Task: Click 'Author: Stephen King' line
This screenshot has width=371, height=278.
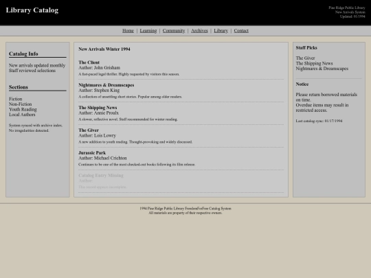Action: coord(99,91)
